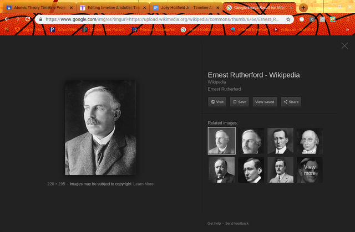Click the Get help link
Viewport: 355px width, 232px height.
click(x=214, y=223)
